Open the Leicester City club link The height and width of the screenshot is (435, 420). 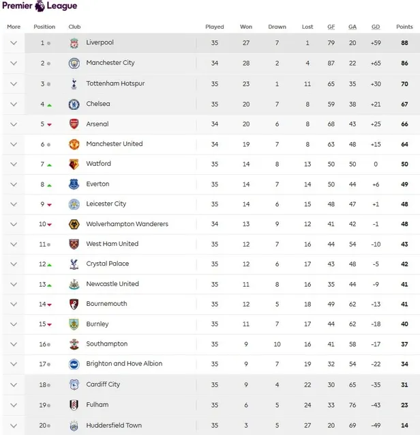pos(106,204)
